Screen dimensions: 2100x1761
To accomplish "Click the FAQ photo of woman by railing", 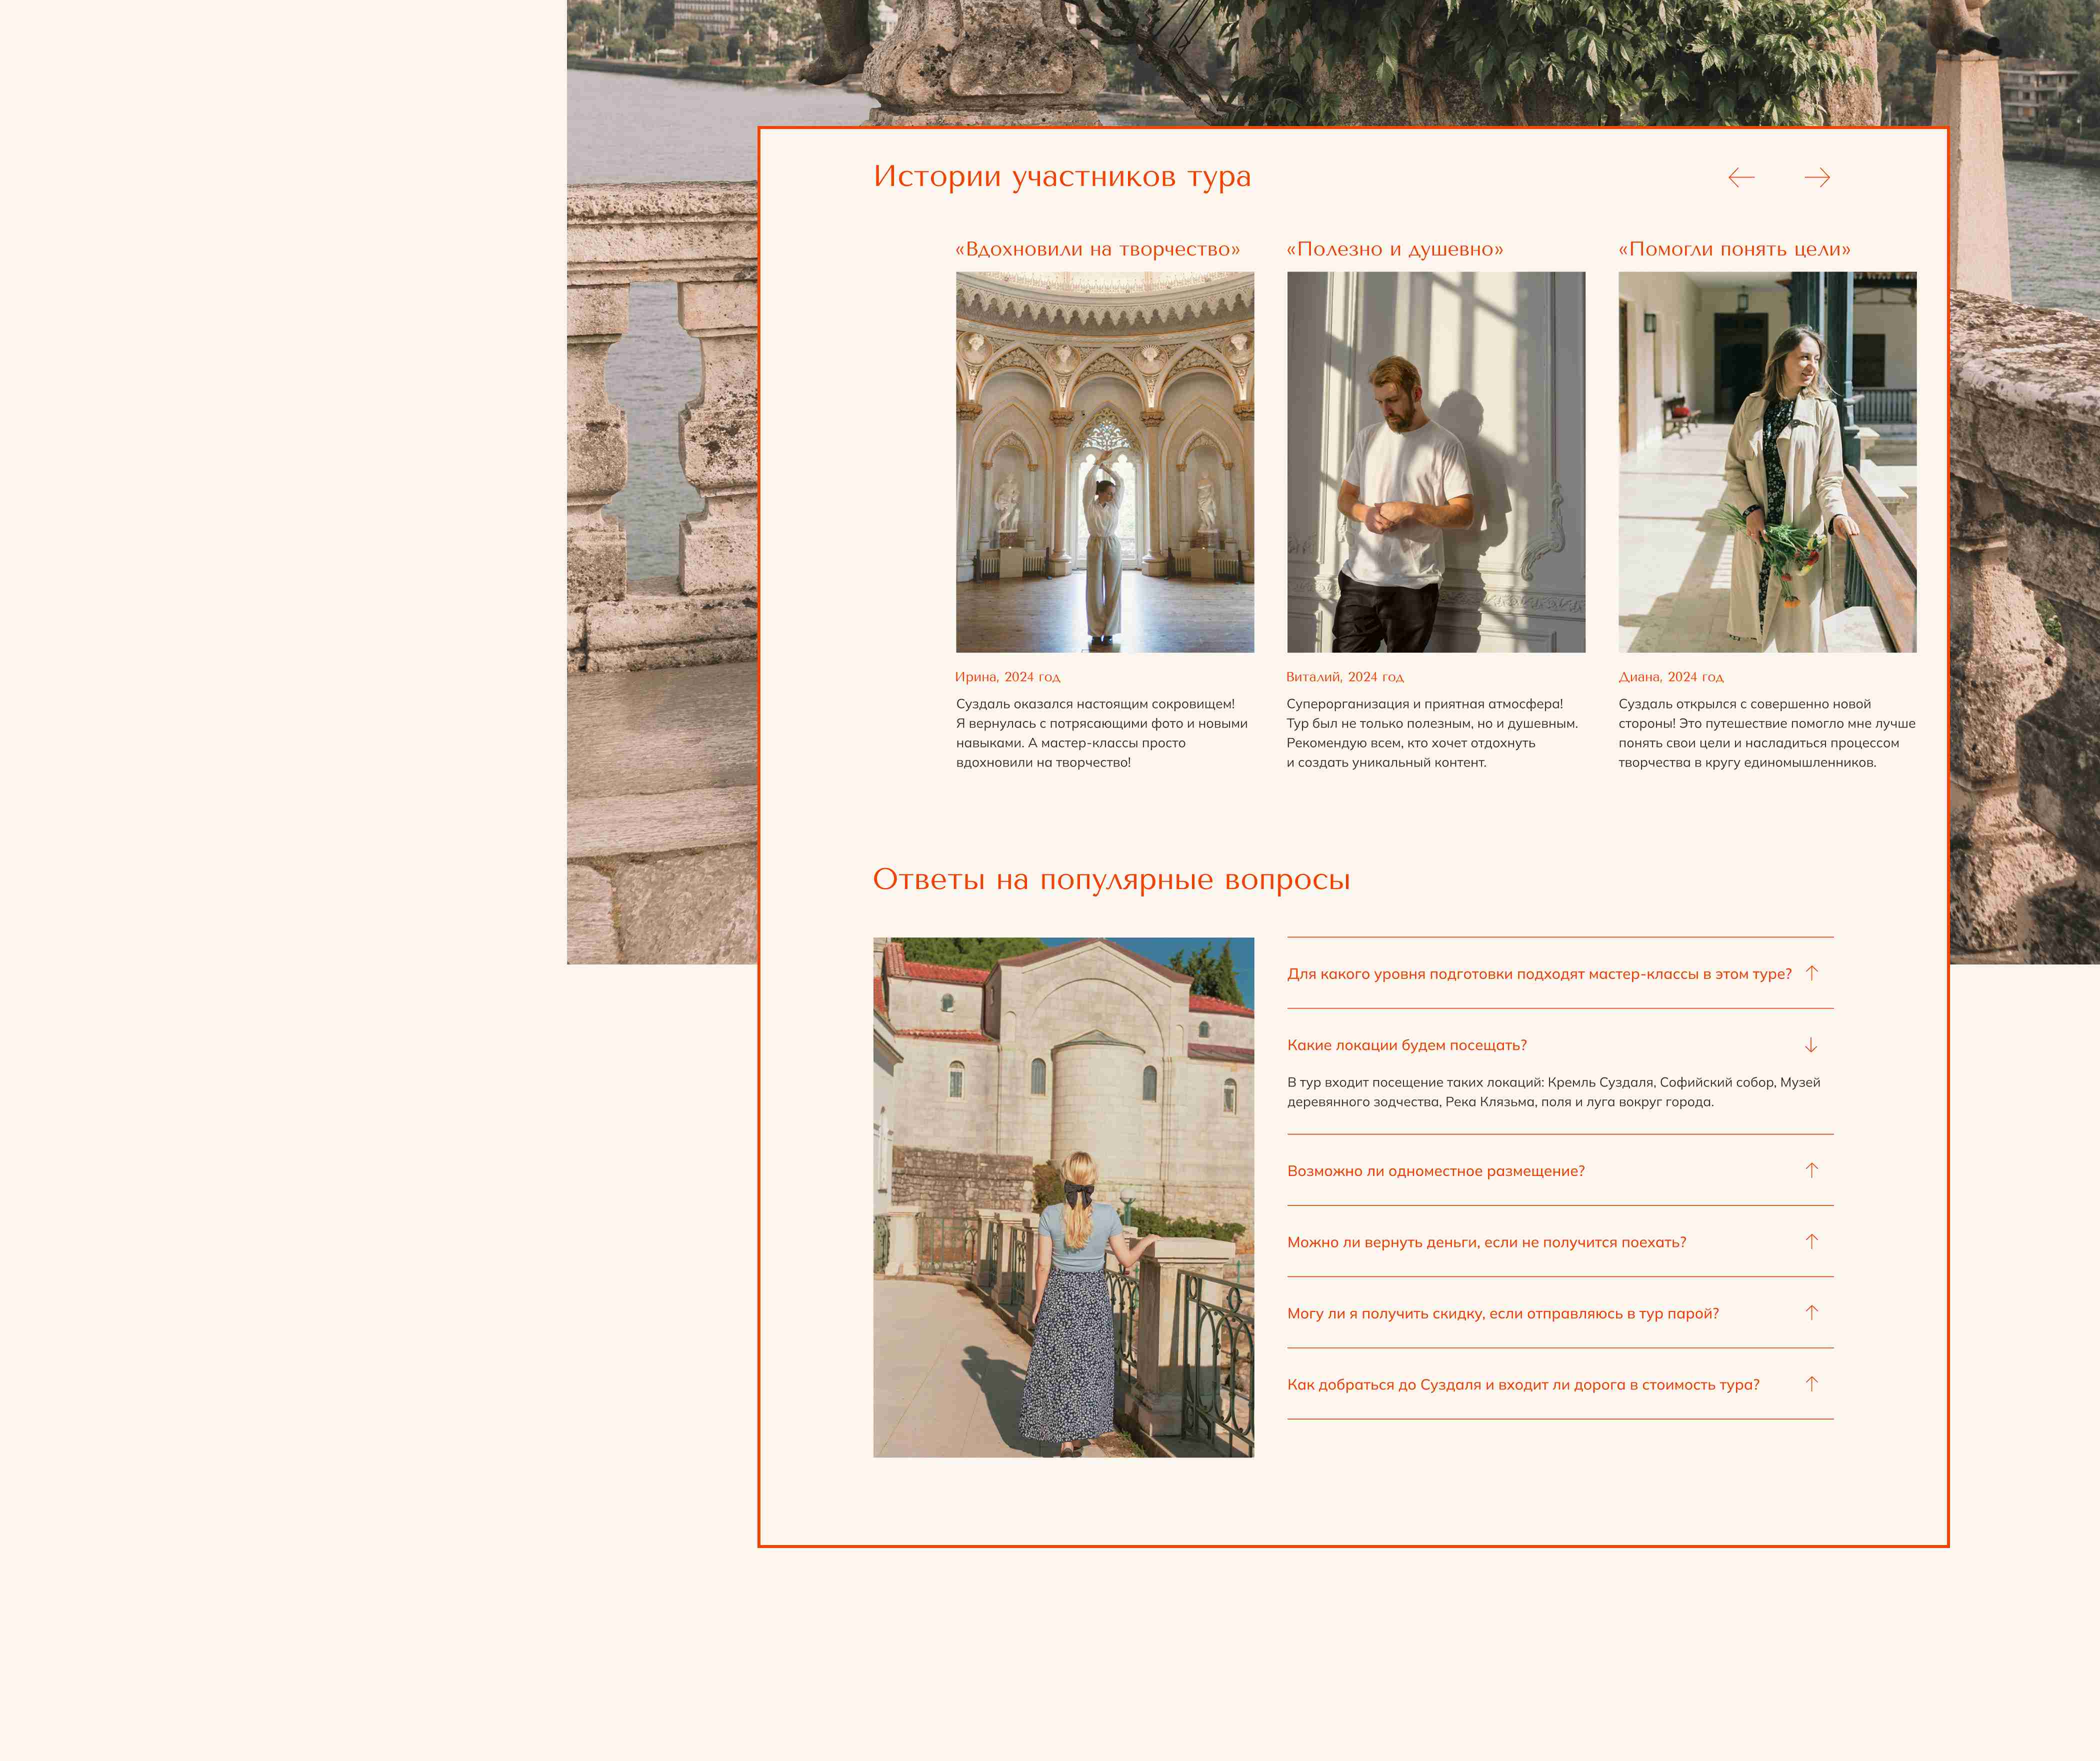I will coord(1063,1196).
